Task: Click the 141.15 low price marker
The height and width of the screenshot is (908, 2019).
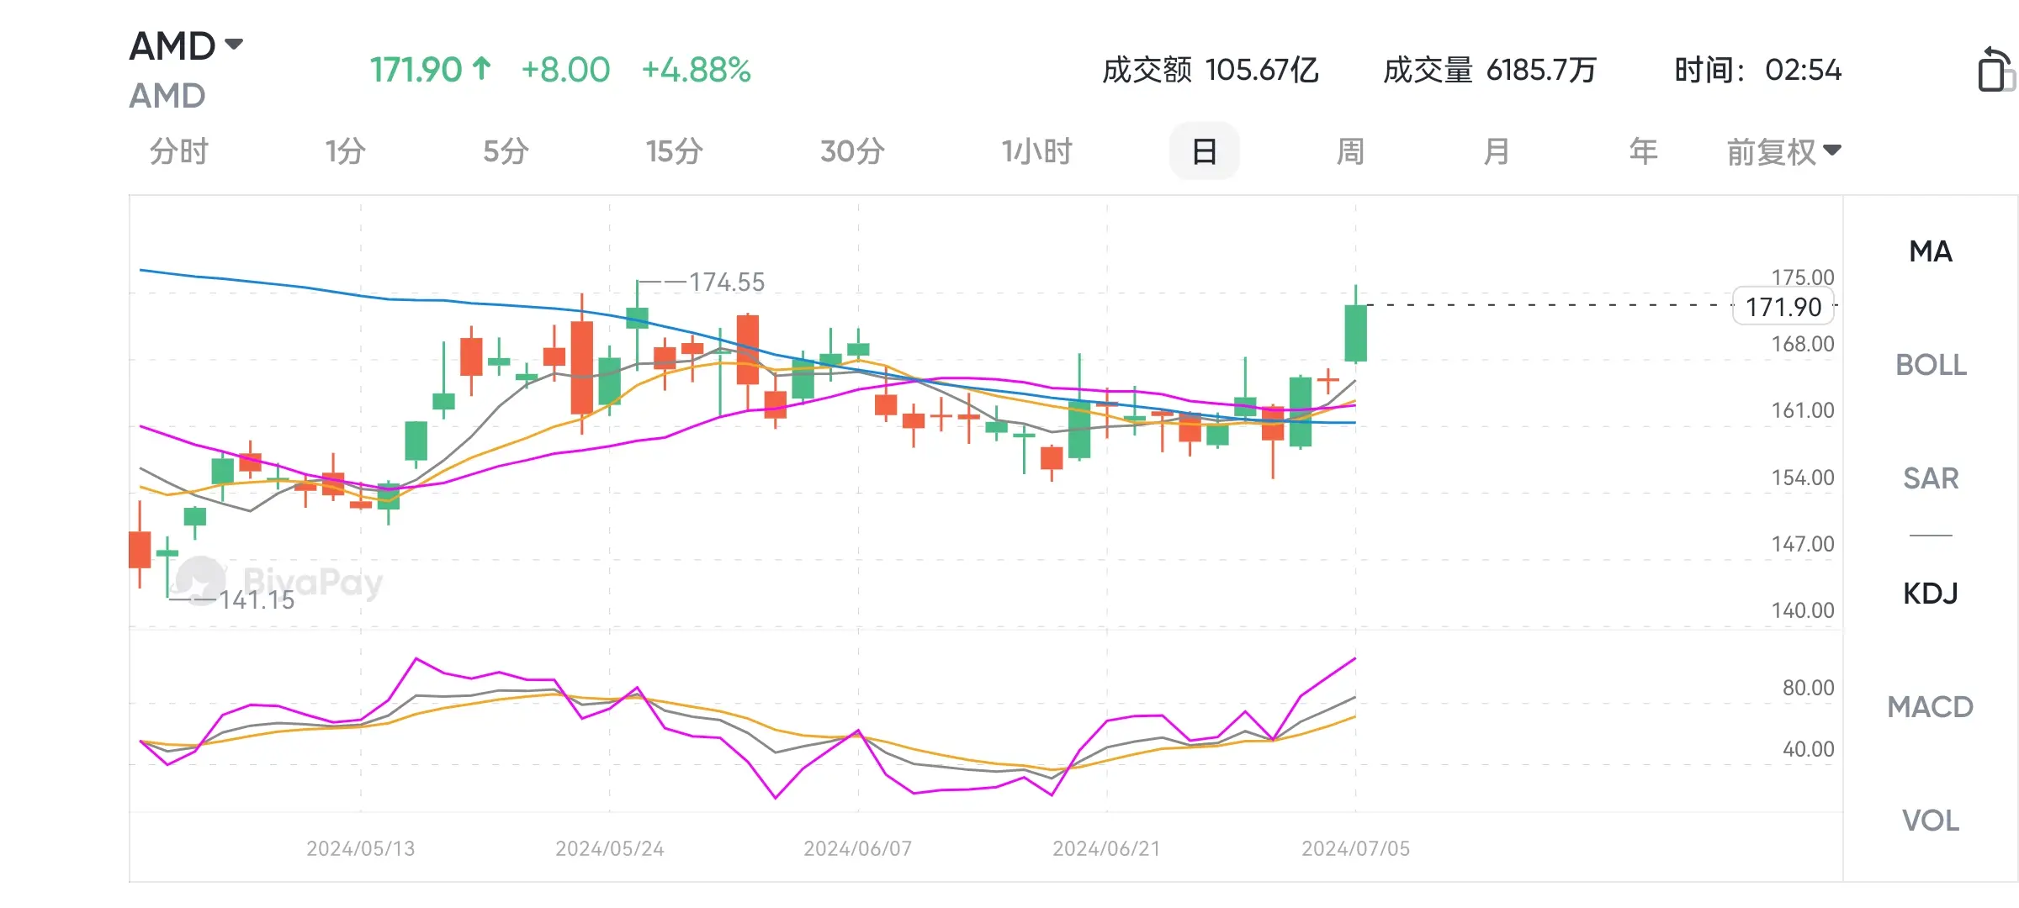Action: tap(257, 599)
